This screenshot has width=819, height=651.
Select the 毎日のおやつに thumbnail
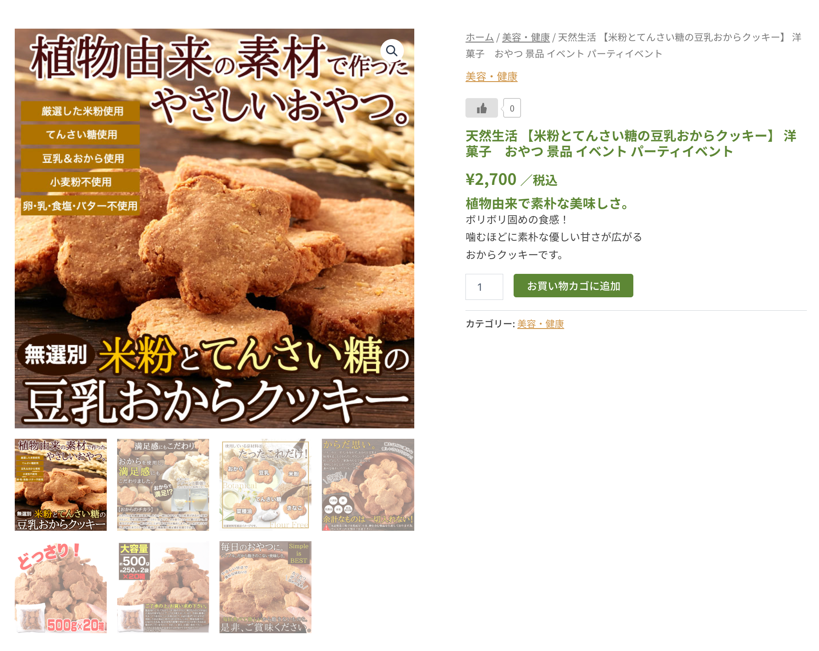point(265,587)
